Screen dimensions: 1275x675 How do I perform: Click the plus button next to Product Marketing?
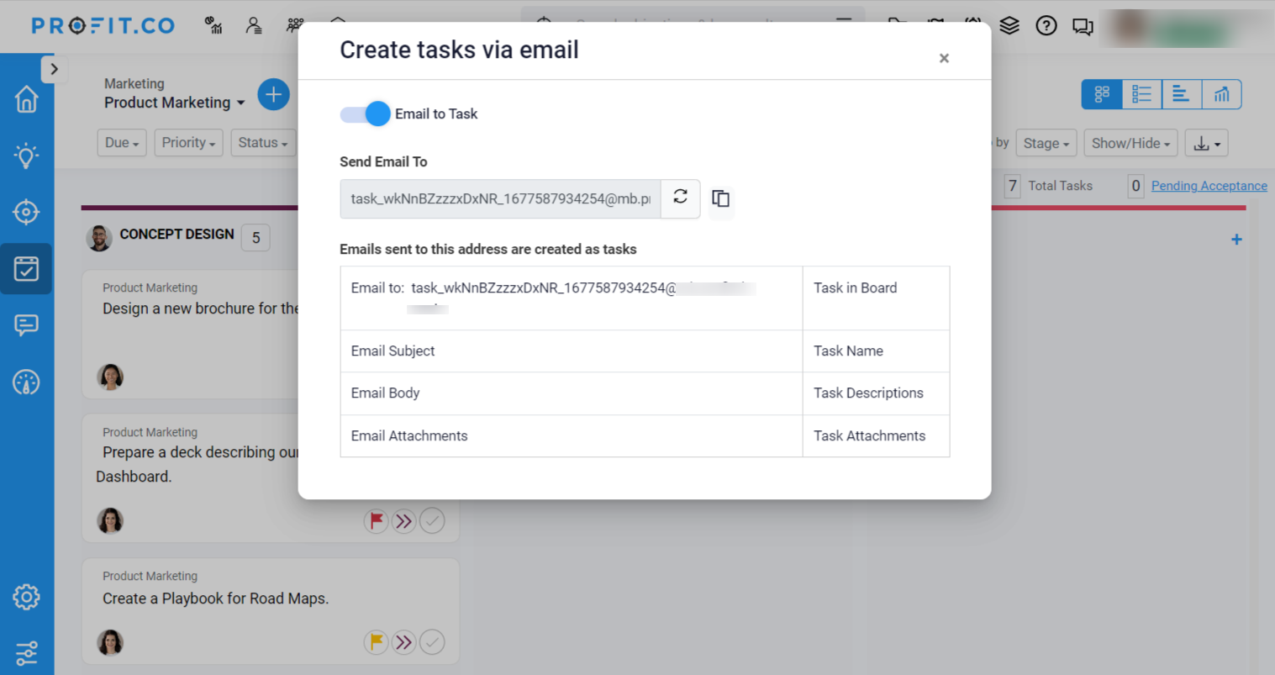273,94
